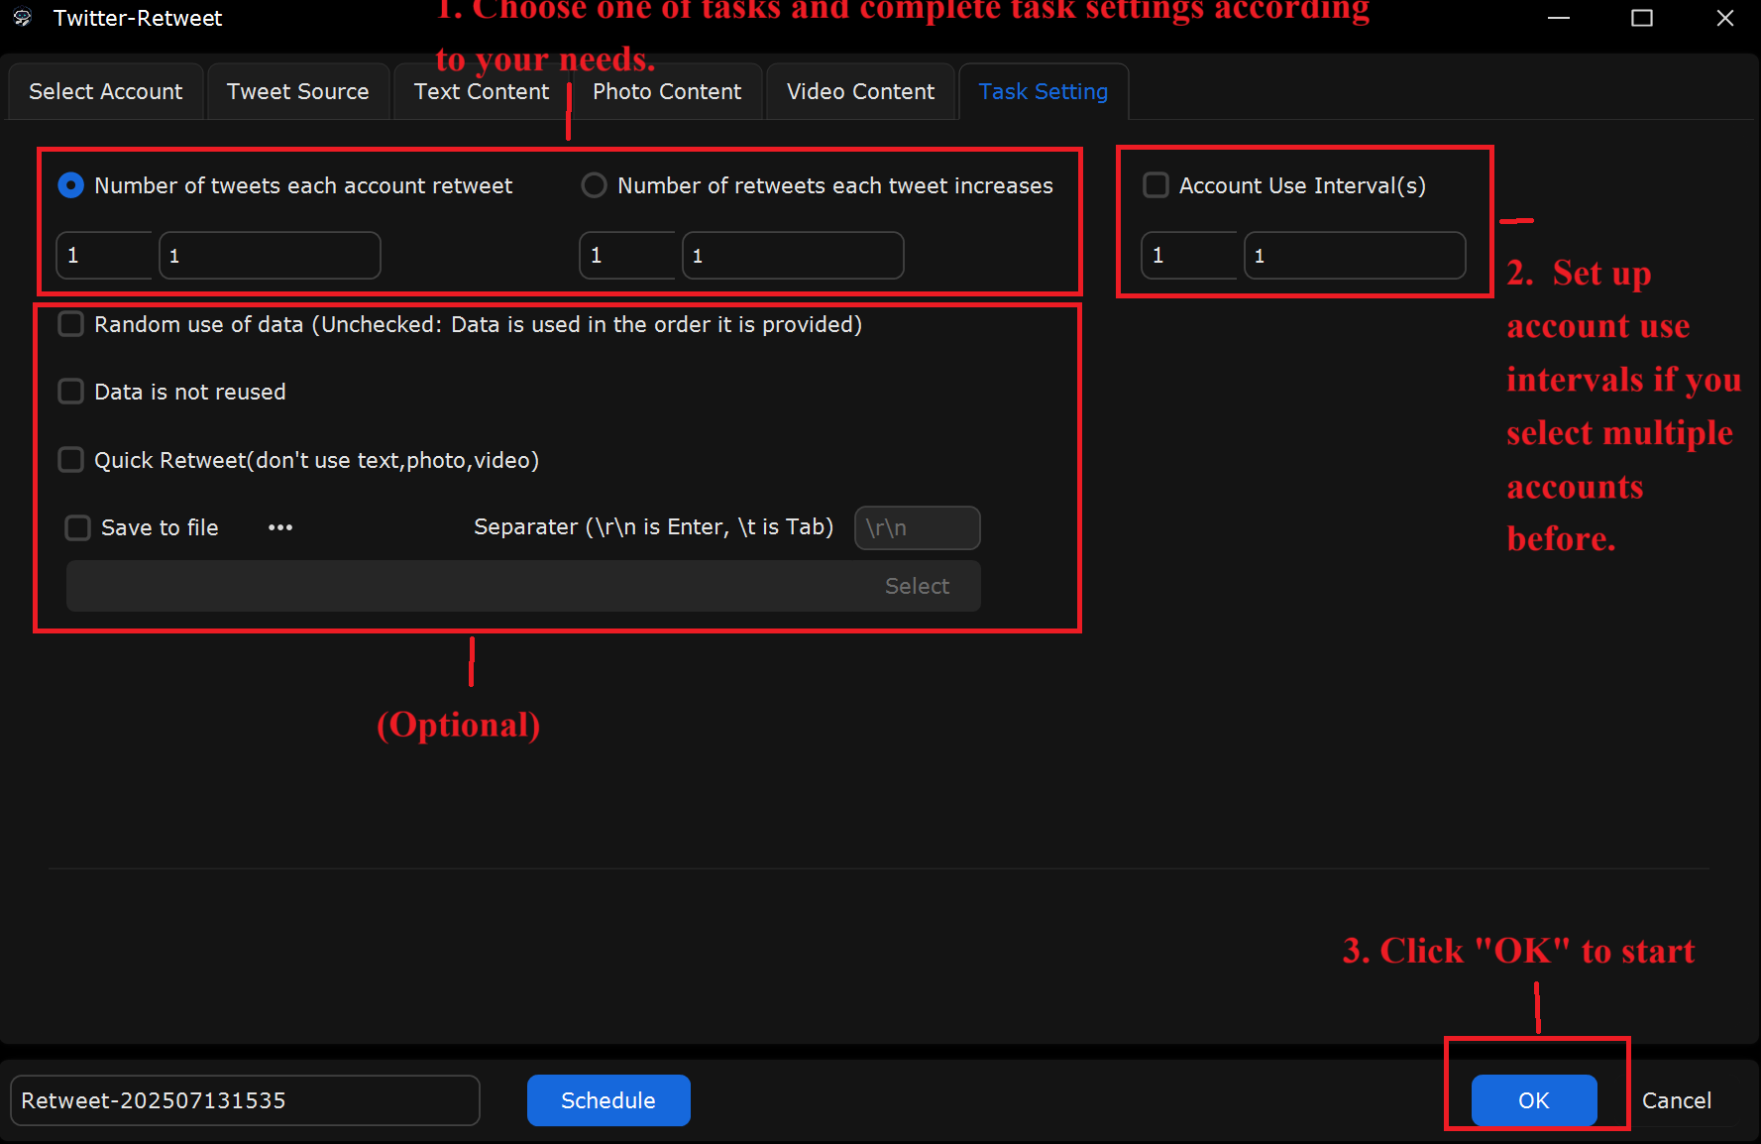Click the Twitter-Retweet app icon in title bar
1761x1144 pixels.
(22, 18)
